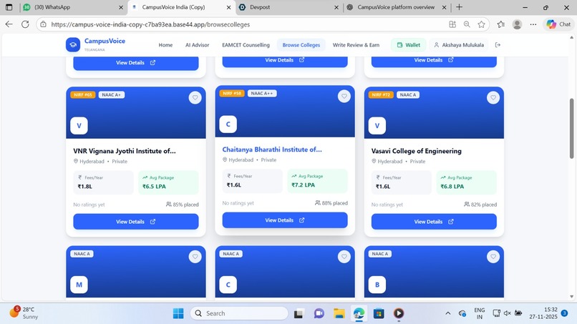577x324 pixels.
Task: Open the volume control in system tray
Action: 508,313
